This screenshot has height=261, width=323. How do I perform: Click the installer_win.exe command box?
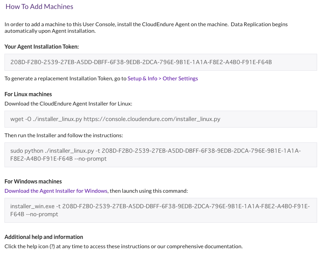pyautogui.click(x=161, y=210)
